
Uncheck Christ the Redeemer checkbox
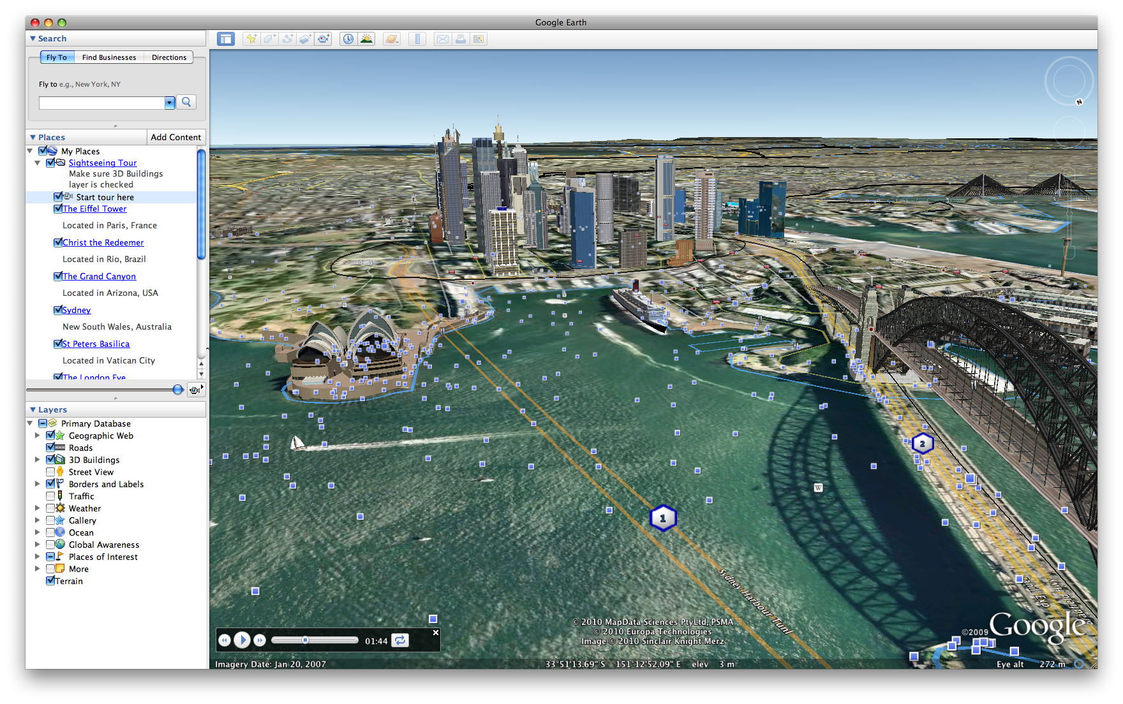tap(58, 242)
